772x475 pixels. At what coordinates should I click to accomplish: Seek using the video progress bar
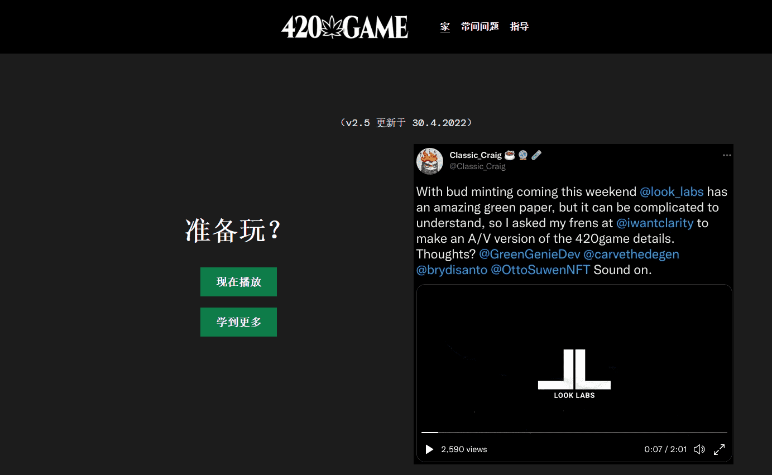(x=574, y=433)
